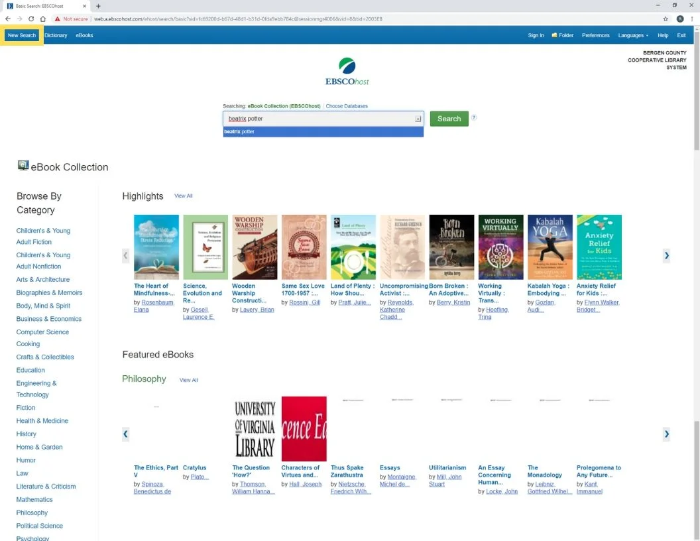The height and width of the screenshot is (541, 700).
Task: Browse the Arts & Architecture category
Action: [43, 279]
